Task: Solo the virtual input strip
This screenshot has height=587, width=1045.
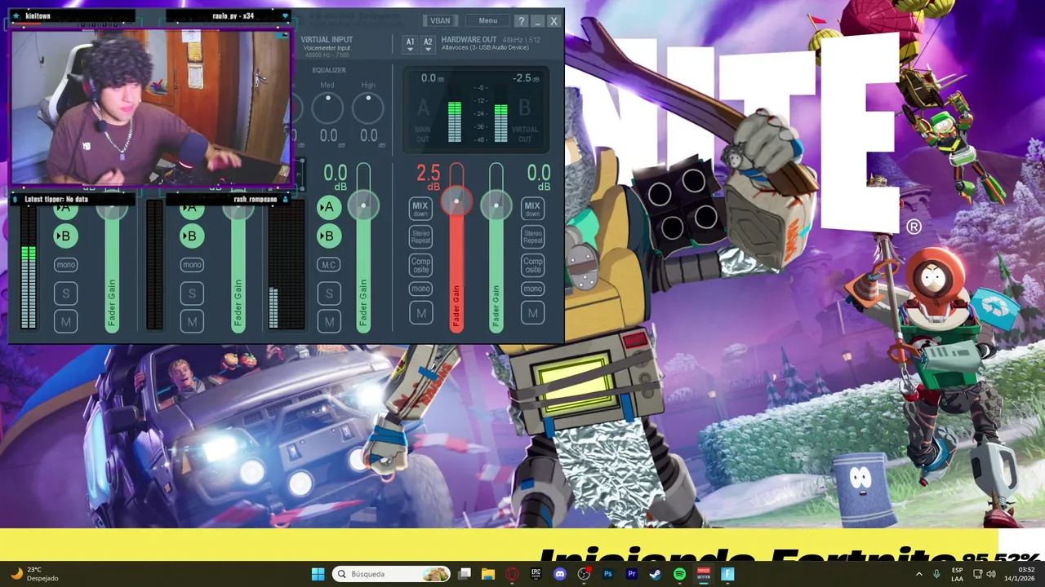Action: pyautogui.click(x=329, y=293)
